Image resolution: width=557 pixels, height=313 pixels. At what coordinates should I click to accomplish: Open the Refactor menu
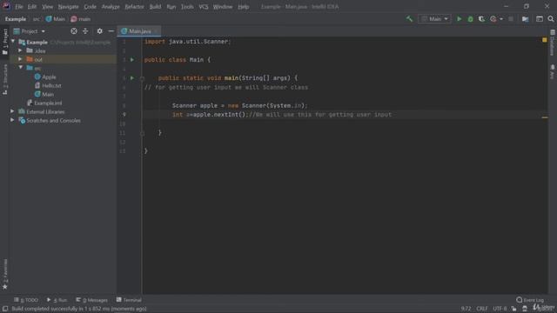134,7
